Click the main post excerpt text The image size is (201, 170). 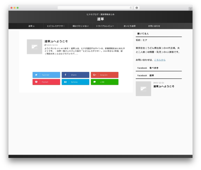(85, 51)
